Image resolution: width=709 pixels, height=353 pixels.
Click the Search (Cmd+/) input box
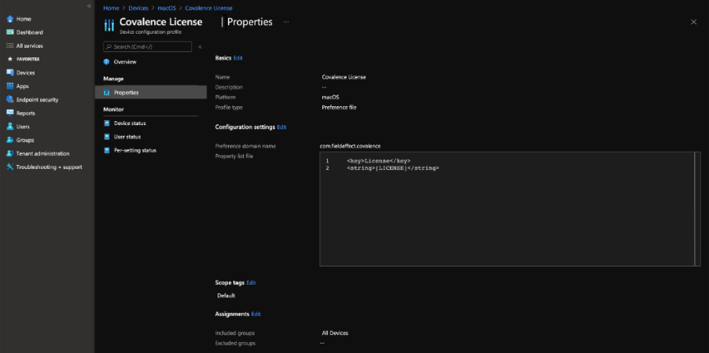148,46
